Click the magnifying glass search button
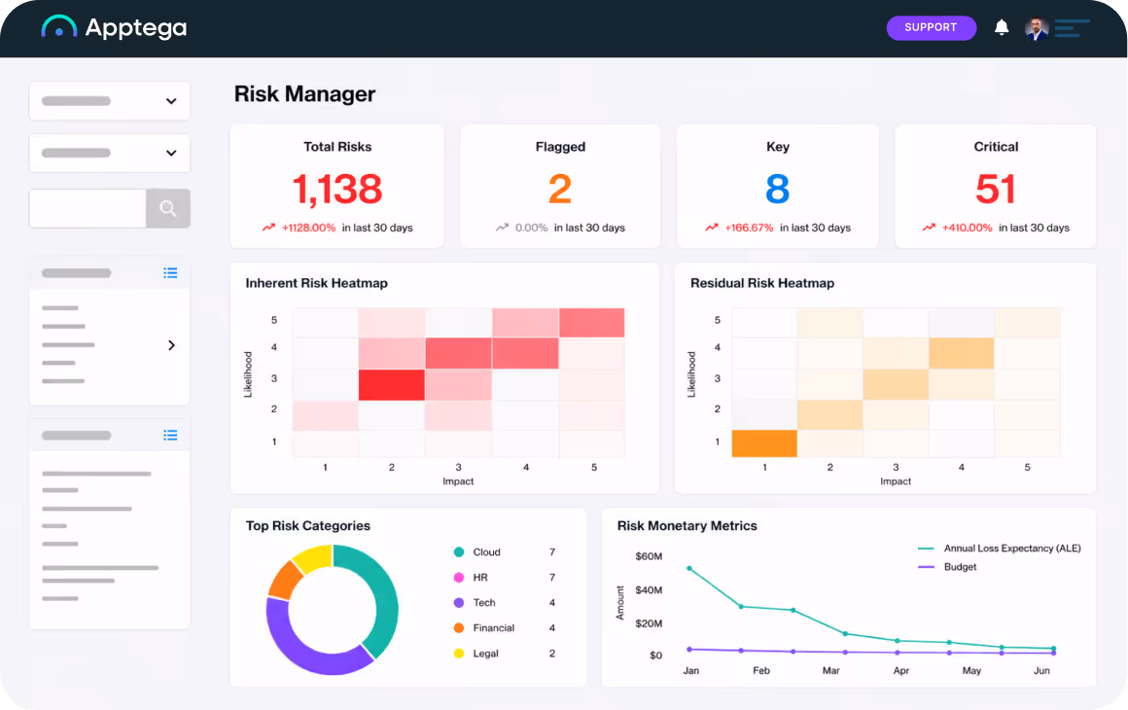Screen dimensions: 1128x710 point(168,208)
